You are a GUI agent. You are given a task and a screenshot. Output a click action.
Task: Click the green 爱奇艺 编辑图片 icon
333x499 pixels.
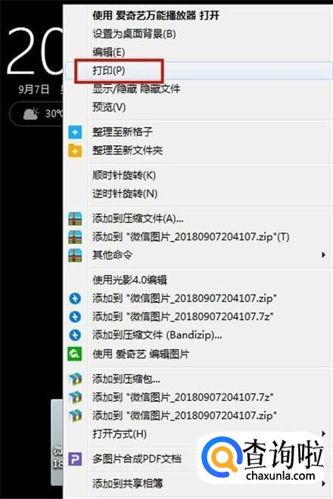pyautogui.click(x=75, y=354)
